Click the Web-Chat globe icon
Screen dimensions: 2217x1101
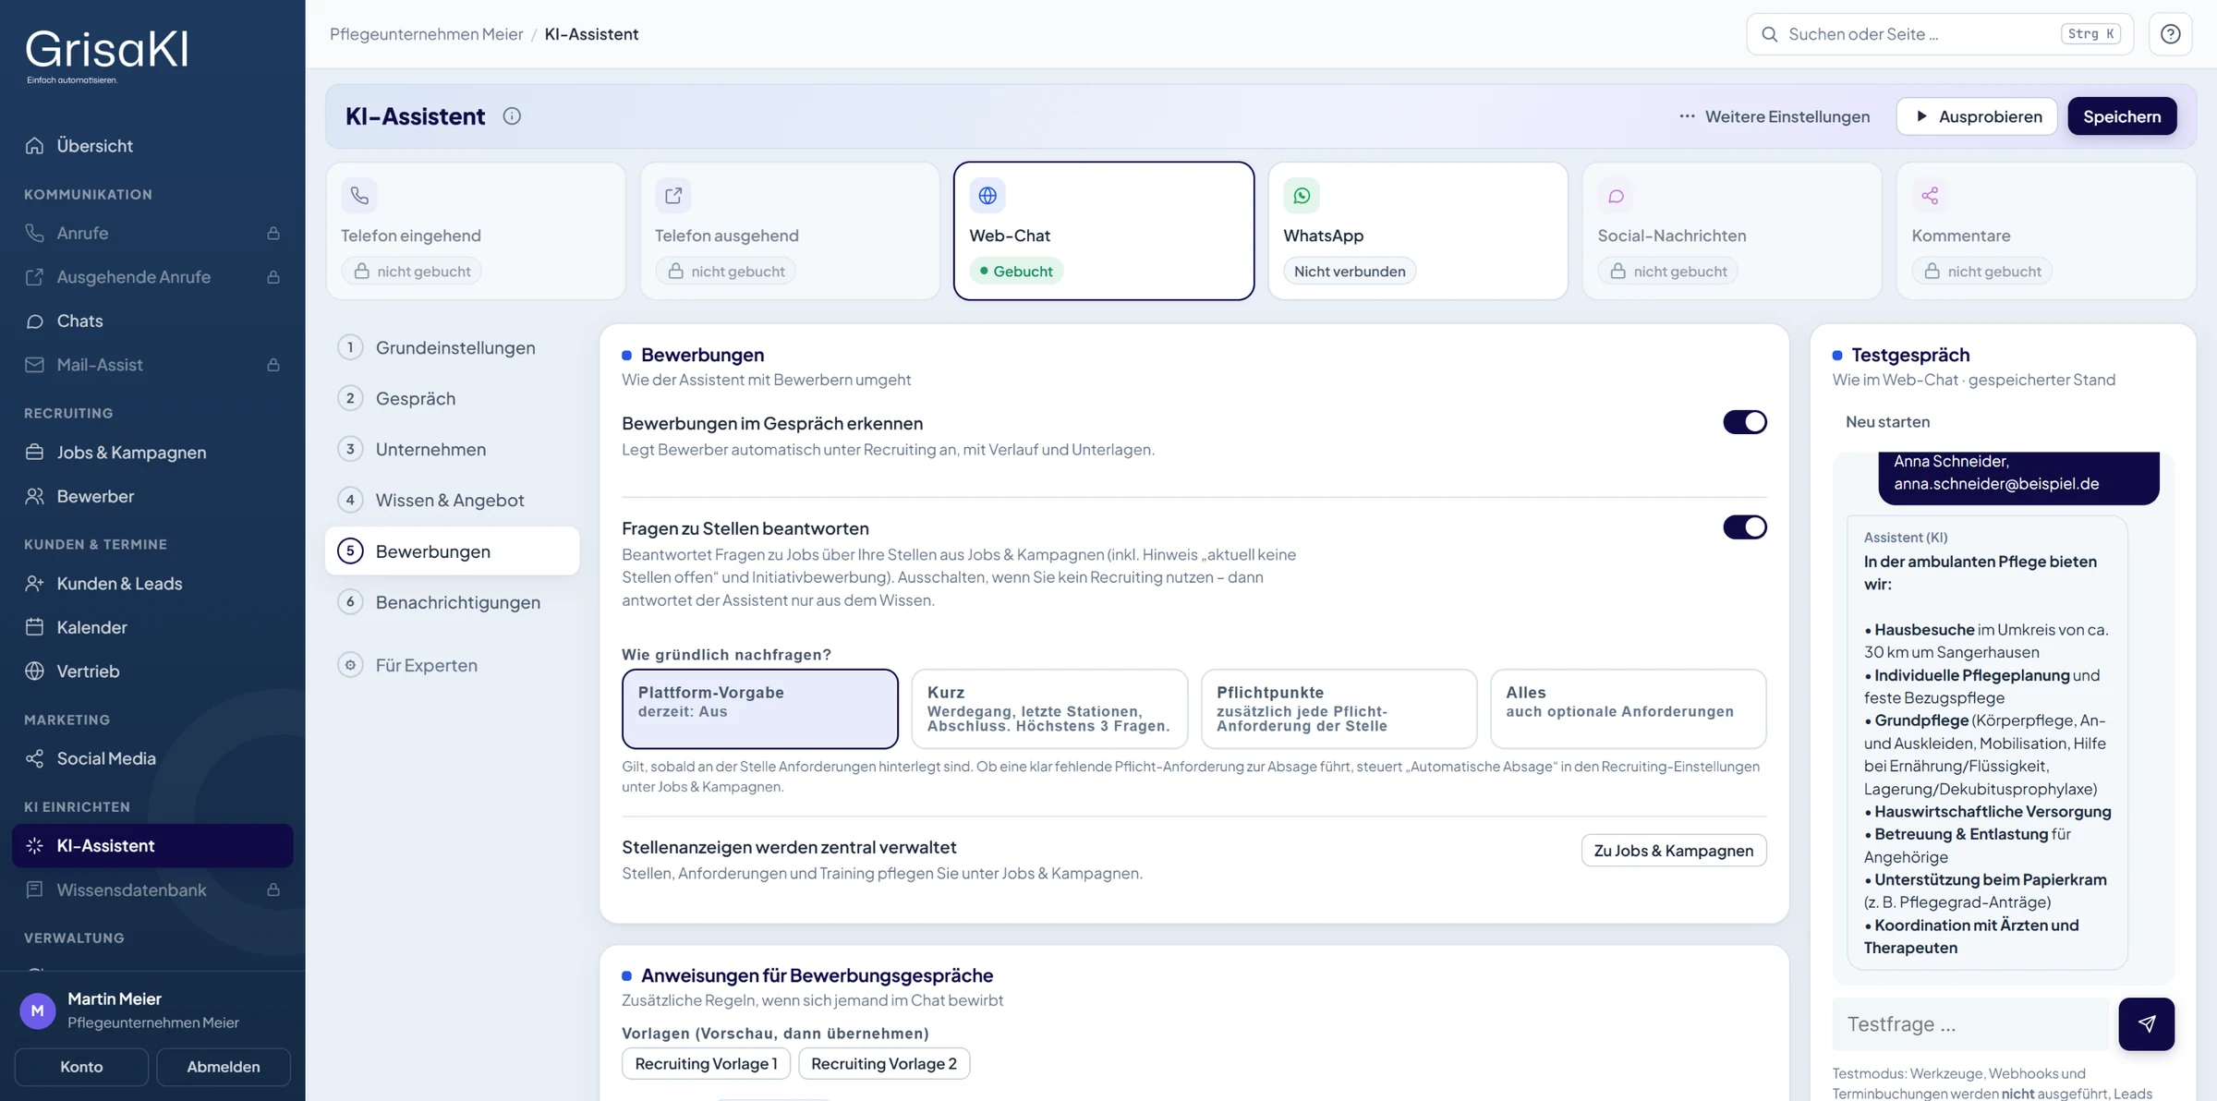click(x=987, y=196)
